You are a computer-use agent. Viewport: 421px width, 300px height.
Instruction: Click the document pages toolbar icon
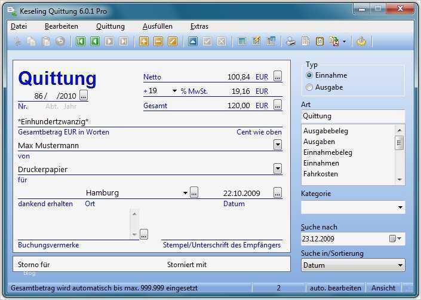pos(305,41)
